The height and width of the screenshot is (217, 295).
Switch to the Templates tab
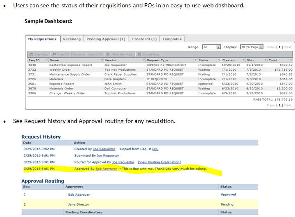(172, 39)
